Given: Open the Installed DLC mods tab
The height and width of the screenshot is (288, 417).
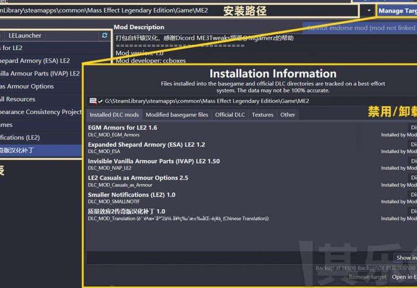Looking at the screenshot, I should pos(114,115).
